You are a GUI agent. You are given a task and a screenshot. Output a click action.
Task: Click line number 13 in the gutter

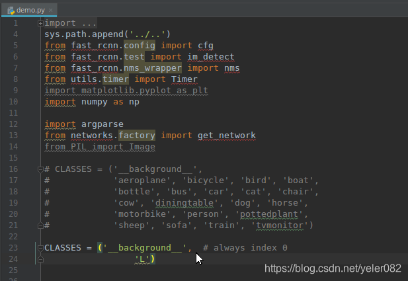[x=13, y=136]
